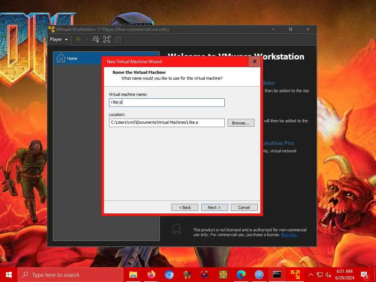Open the network tray icon

point(320,275)
